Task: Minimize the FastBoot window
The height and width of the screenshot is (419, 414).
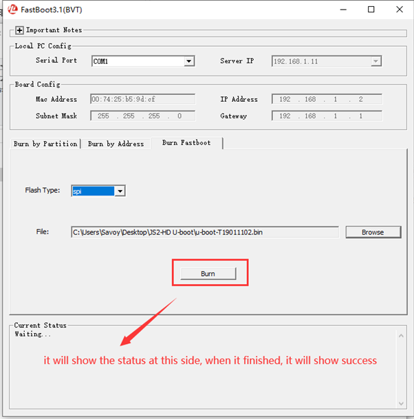Action: [343, 10]
